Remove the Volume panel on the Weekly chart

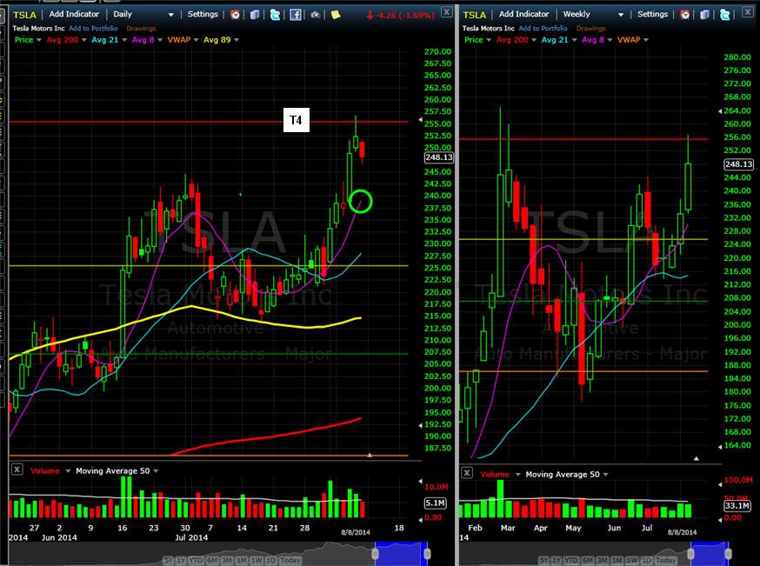pyautogui.click(x=466, y=472)
